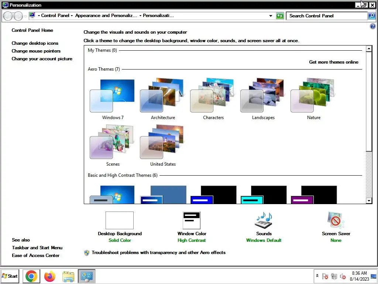Image resolution: width=378 pixels, height=284 pixels.
Task: Click the Personalization breadcrumb segment
Action: pyautogui.click(x=158, y=16)
